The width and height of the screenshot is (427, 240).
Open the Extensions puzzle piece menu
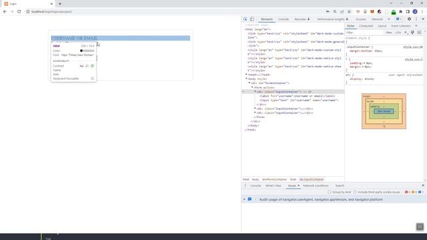400,12
